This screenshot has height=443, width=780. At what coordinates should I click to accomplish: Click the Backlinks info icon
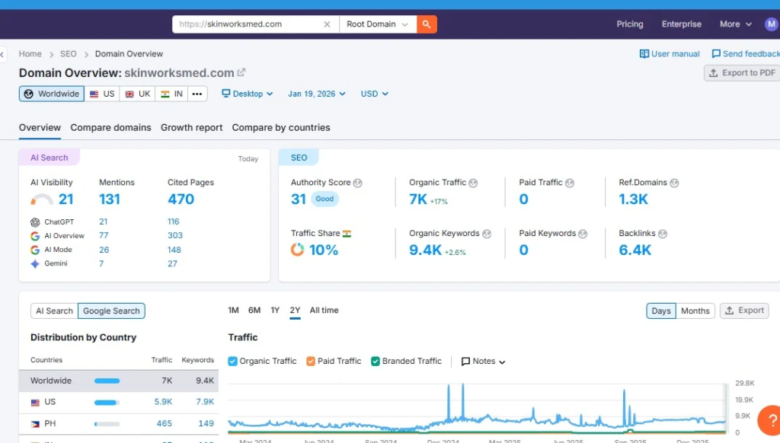662,234
